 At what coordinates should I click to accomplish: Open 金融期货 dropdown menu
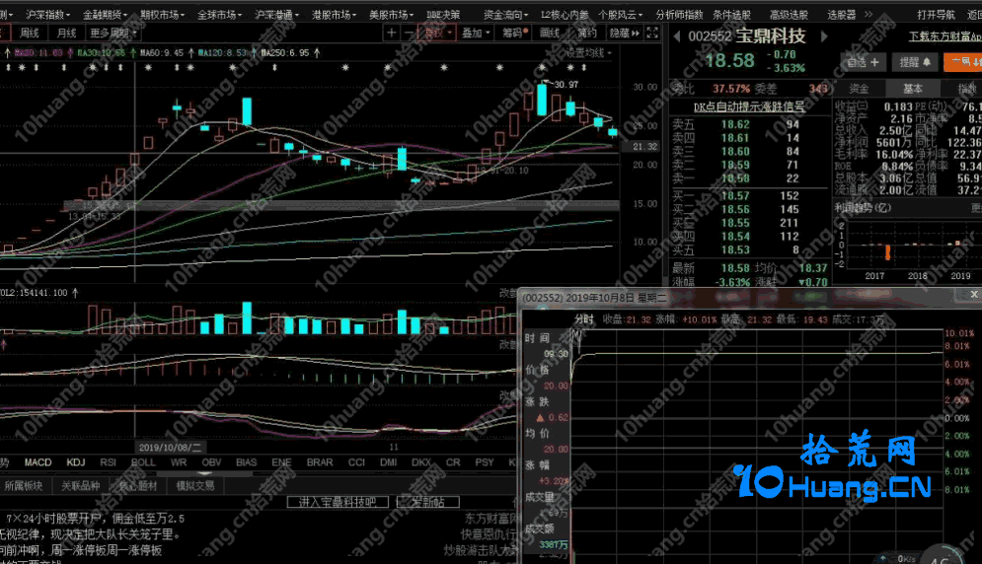pos(105,15)
